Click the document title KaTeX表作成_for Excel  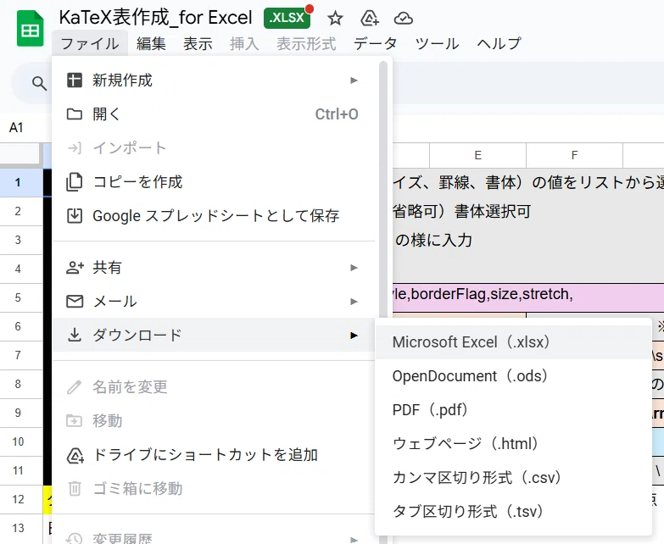[x=155, y=18]
